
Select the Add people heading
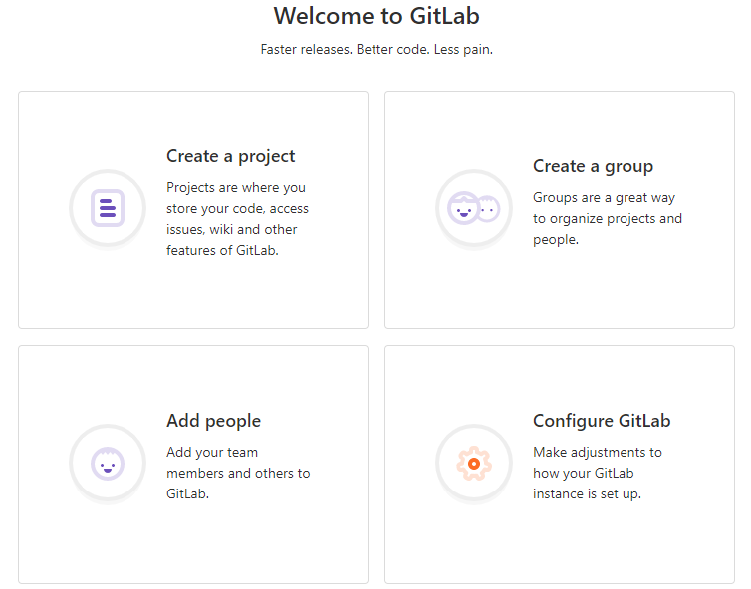[213, 421]
